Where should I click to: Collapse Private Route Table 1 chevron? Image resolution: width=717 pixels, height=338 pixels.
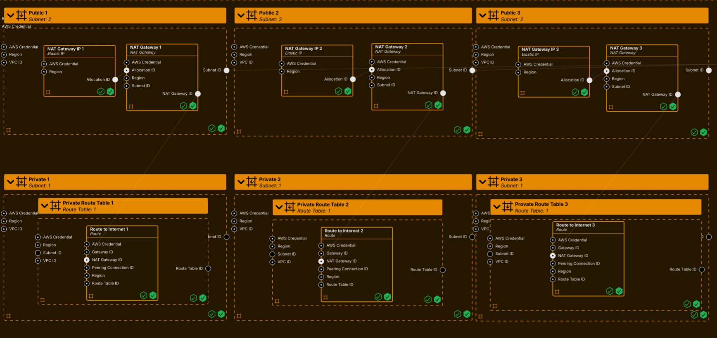(x=45, y=206)
